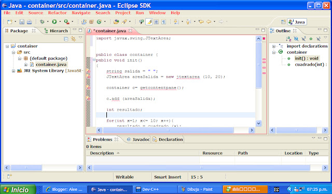Viewport: 332px width, 194px height.
Task: Click the Back navigation arrow
Action: [209, 22]
